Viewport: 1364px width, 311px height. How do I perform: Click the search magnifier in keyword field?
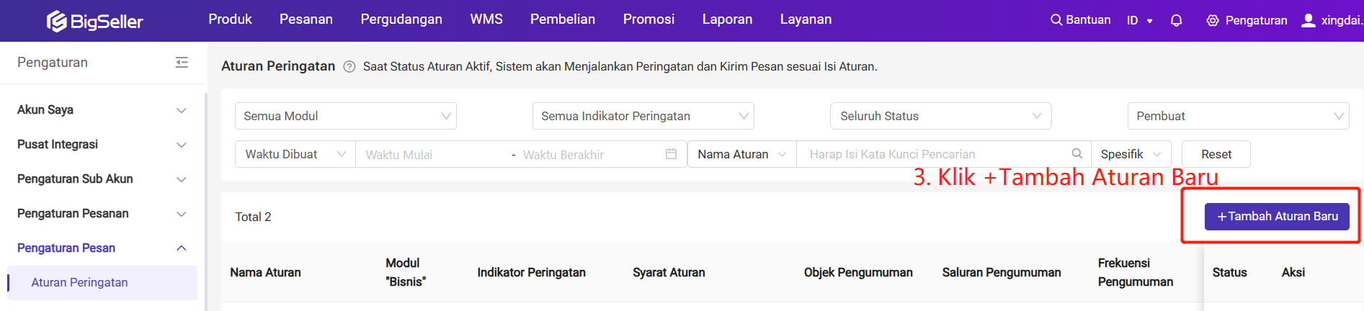click(x=1077, y=153)
